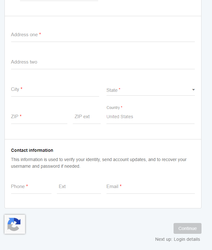Select the State combo box field
This screenshot has height=250, width=212.
pos(151,90)
